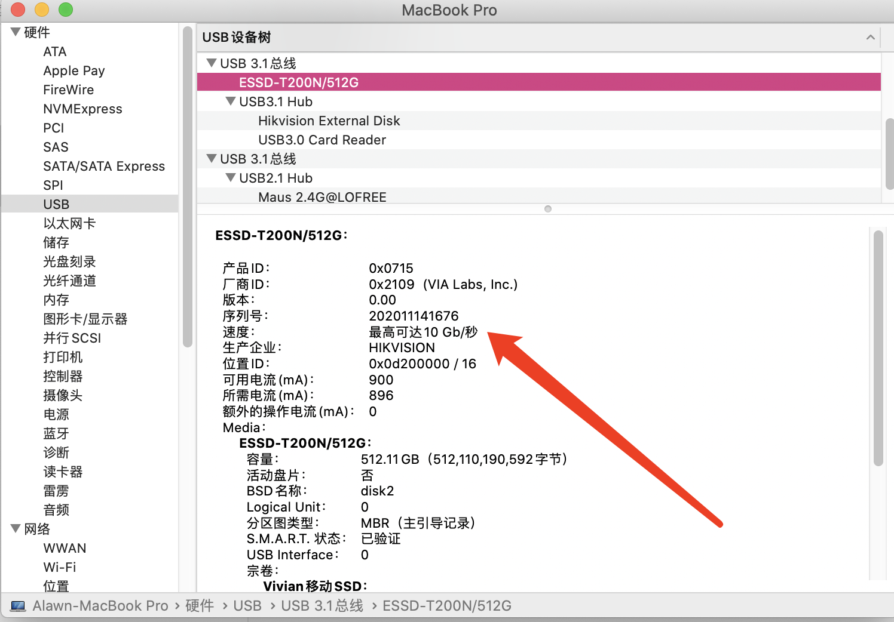Select Hikvision External Disk device
Viewport: 894px width, 622px height.
tap(539, 121)
